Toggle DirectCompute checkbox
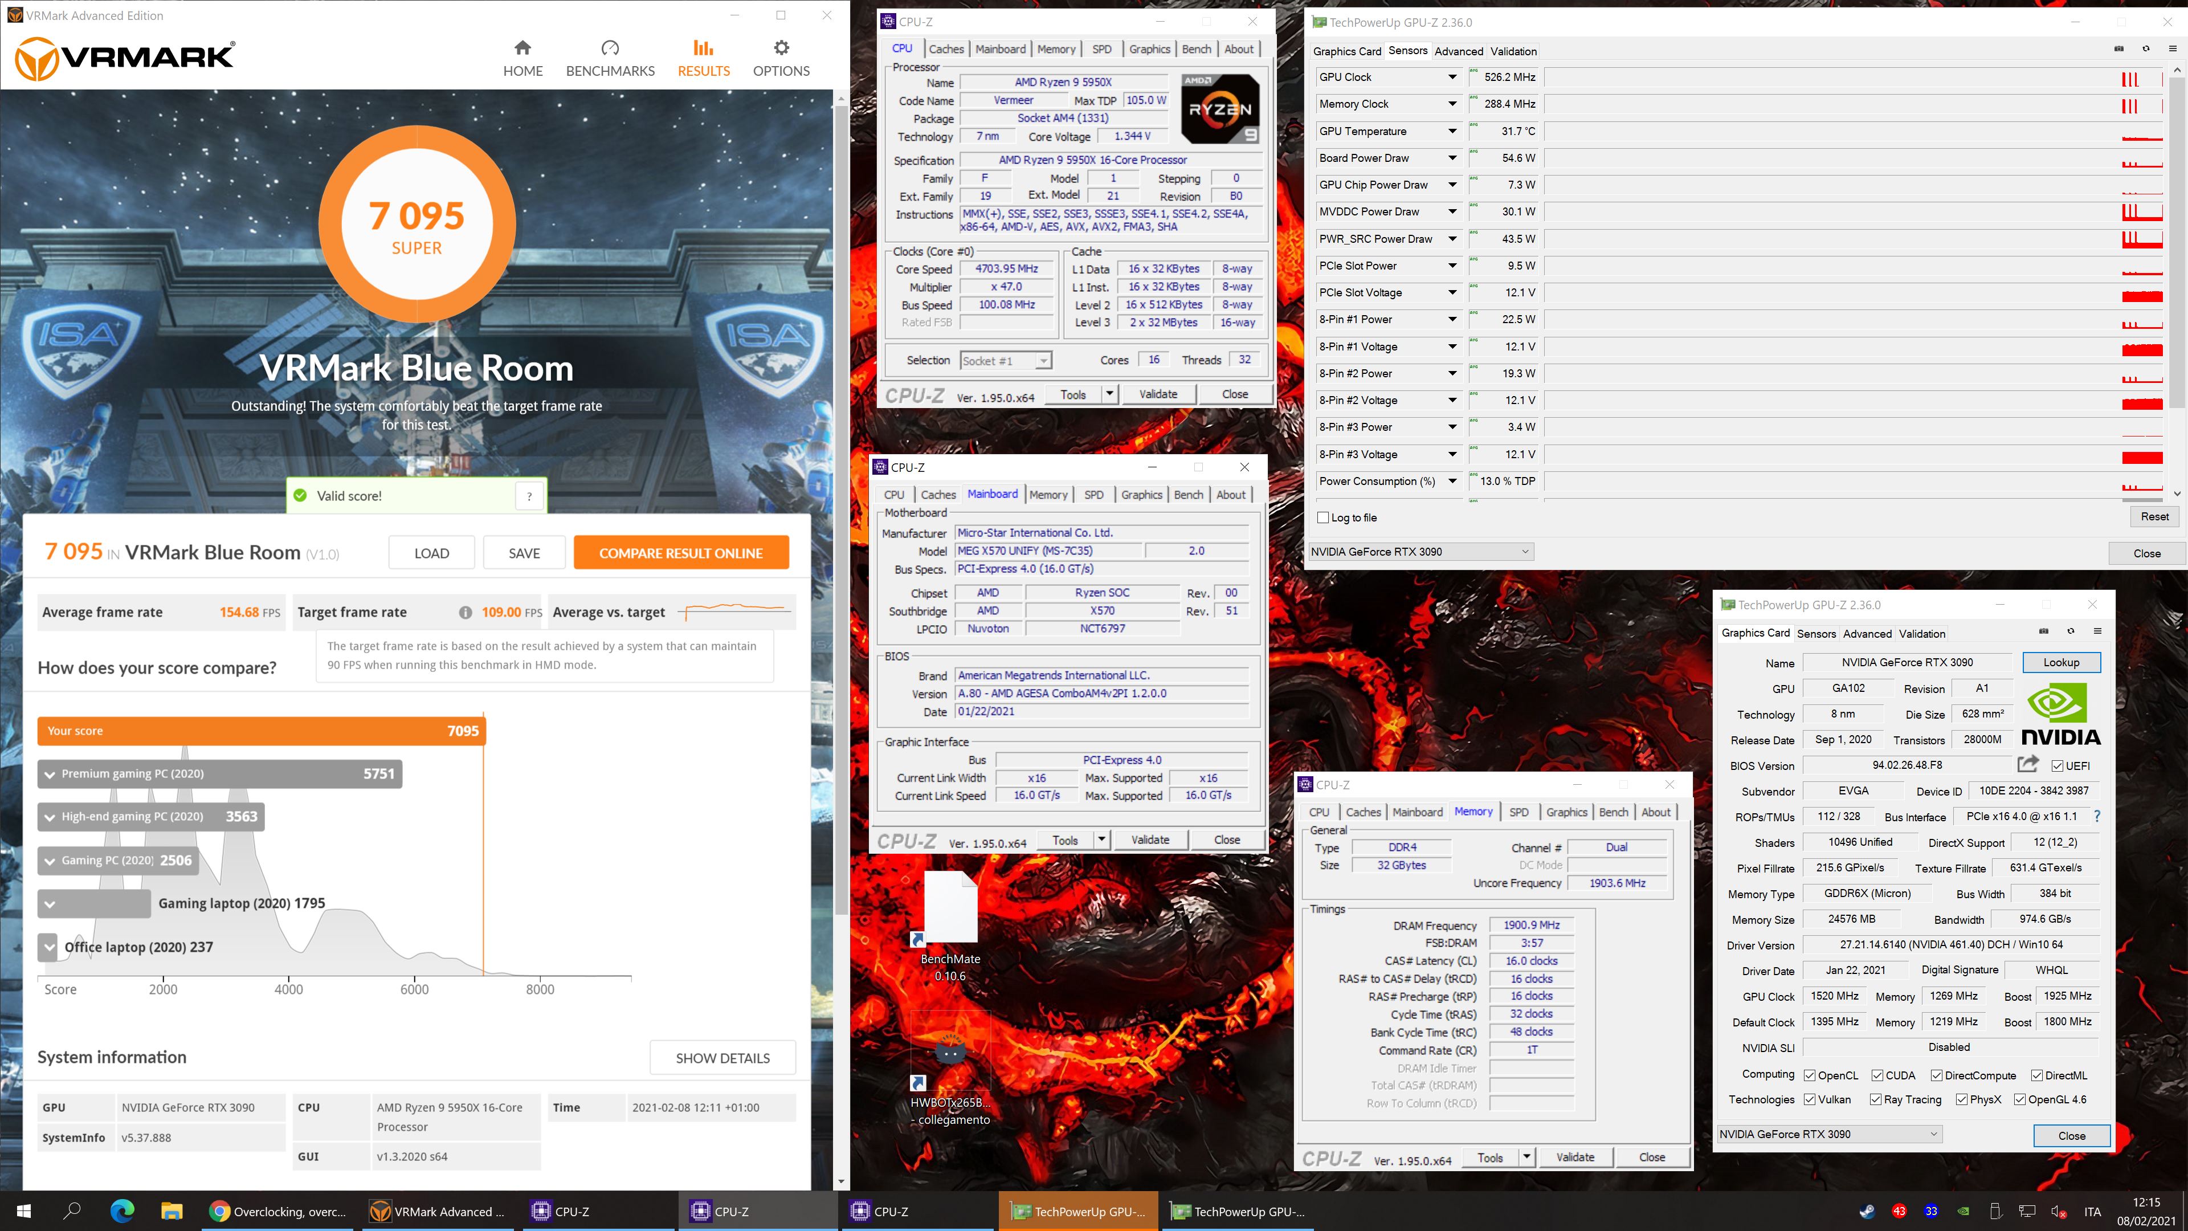The height and width of the screenshot is (1231, 2188). click(x=1937, y=1075)
